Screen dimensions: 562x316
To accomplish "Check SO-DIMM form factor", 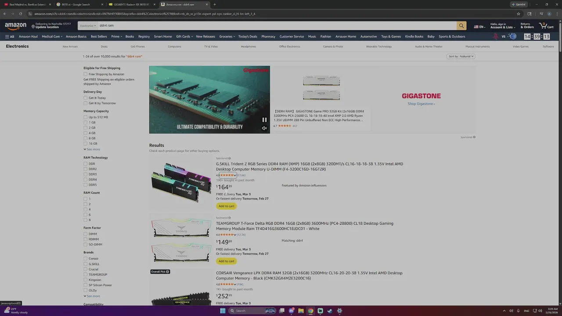I will (86, 244).
